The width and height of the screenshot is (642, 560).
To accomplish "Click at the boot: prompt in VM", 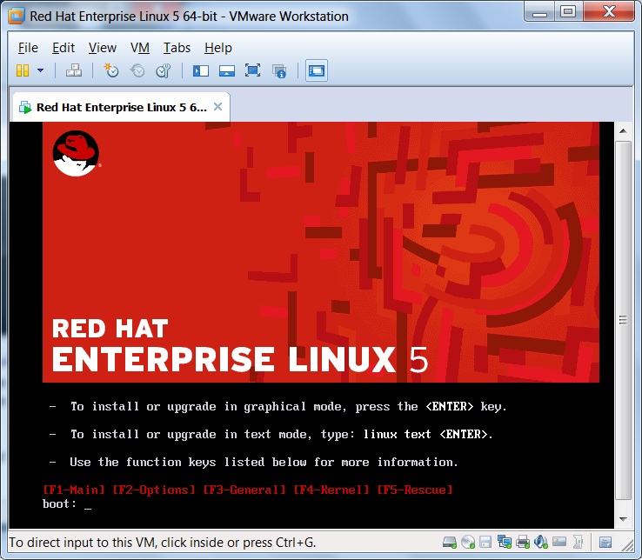I will click(x=67, y=504).
